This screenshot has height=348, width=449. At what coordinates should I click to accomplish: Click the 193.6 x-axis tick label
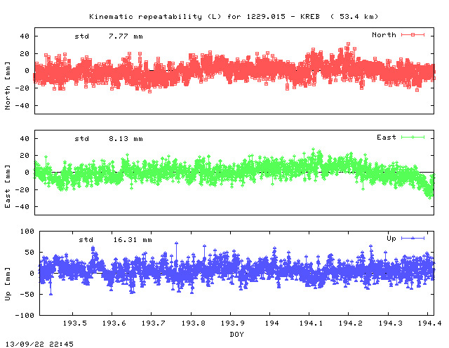[114, 323]
